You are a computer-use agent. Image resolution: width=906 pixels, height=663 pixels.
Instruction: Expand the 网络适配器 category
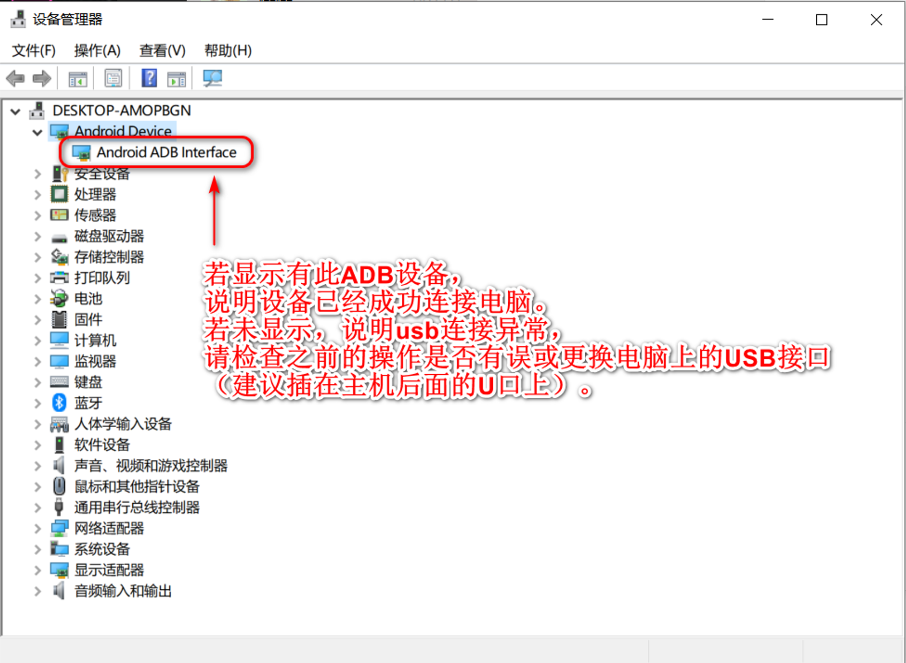pos(38,528)
